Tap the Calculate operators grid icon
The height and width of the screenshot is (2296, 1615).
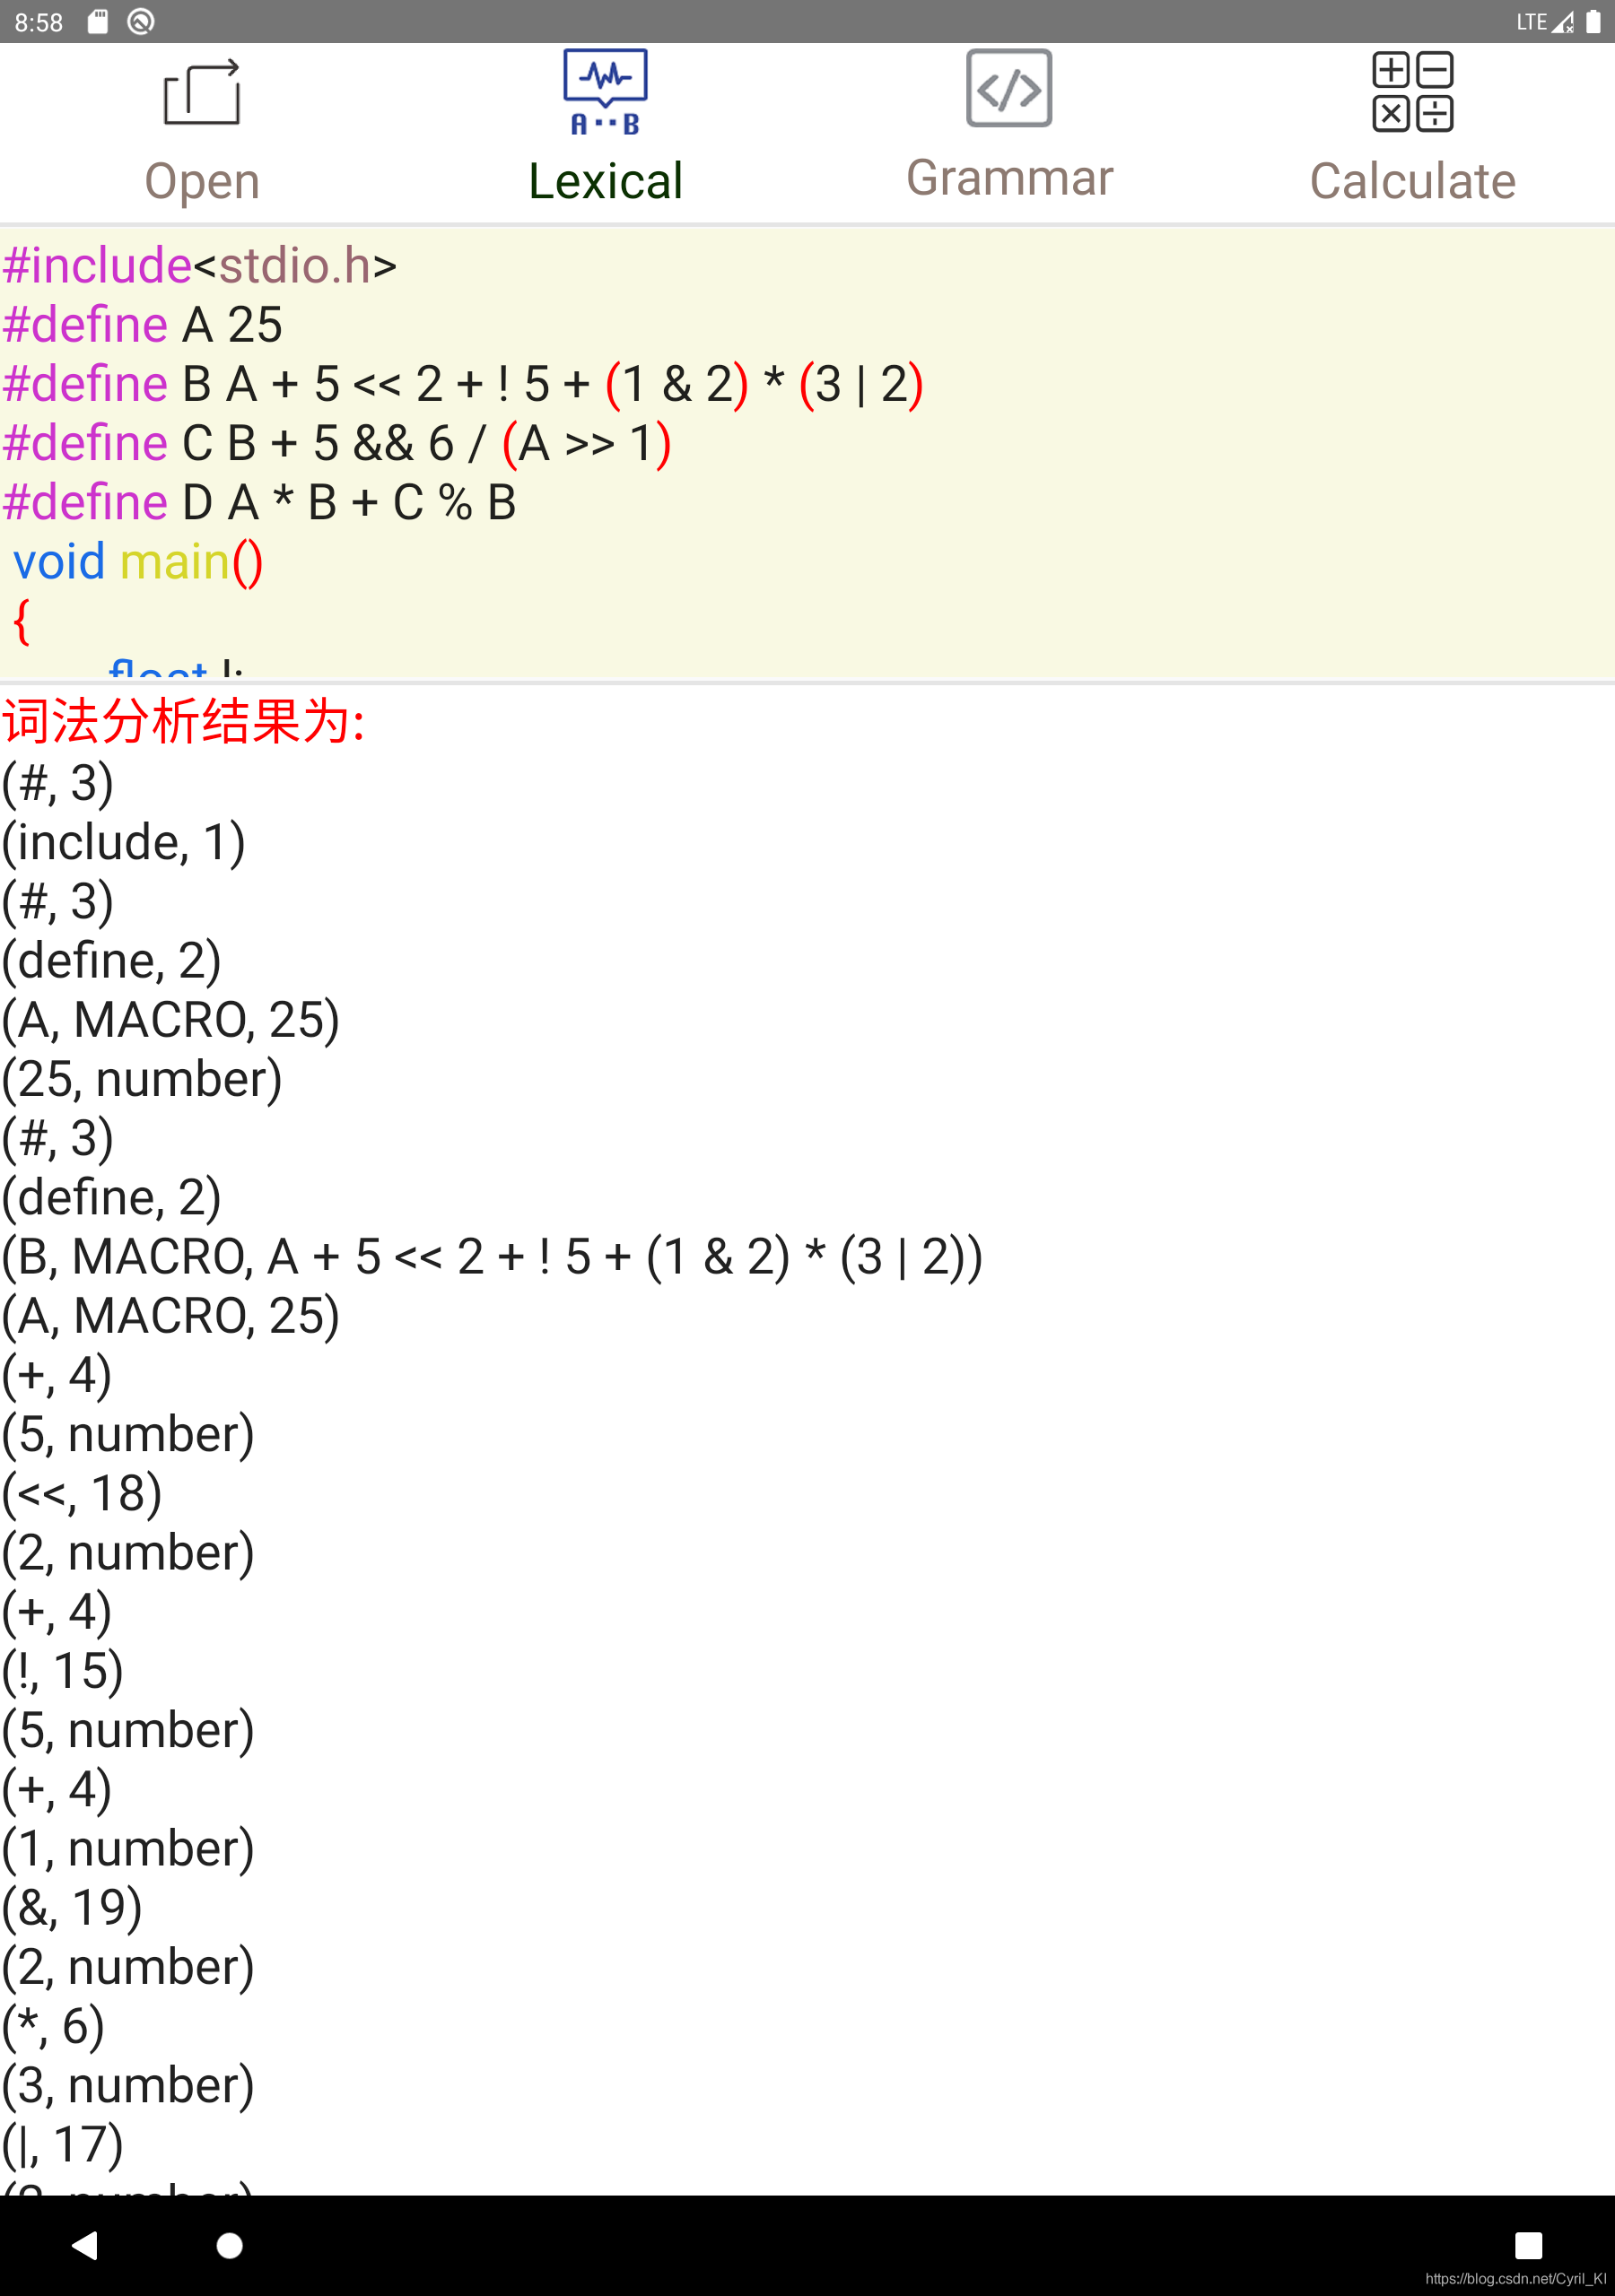[1413, 92]
